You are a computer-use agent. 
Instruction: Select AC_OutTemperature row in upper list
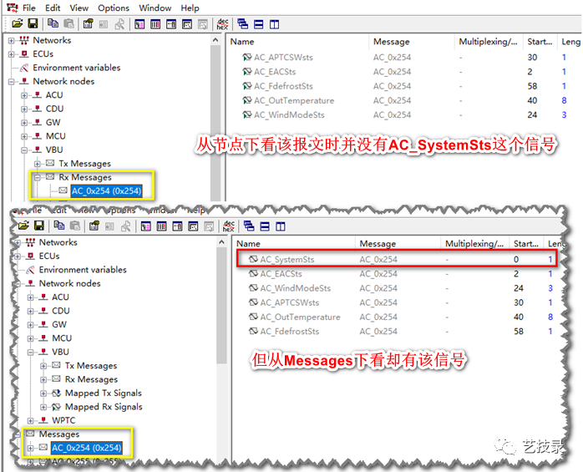pyautogui.click(x=403, y=100)
